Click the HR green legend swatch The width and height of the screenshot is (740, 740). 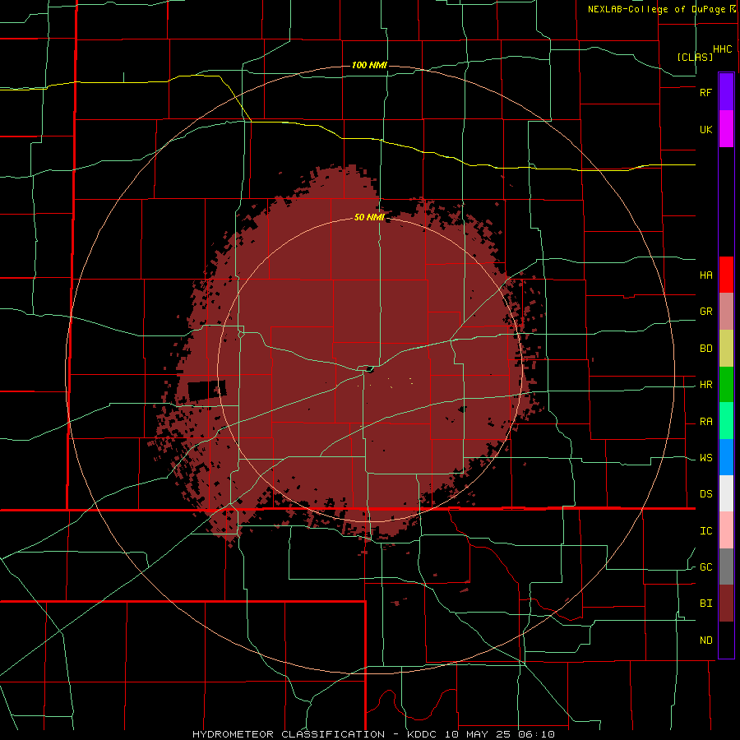click(726, 385)
